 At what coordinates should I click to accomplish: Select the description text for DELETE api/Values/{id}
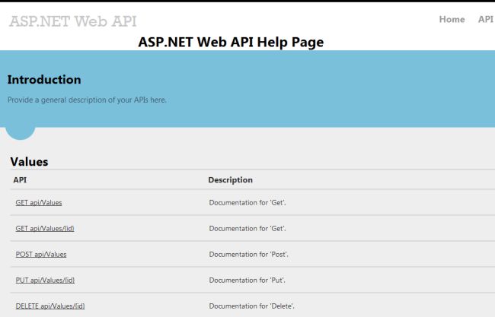pos(251,306)
